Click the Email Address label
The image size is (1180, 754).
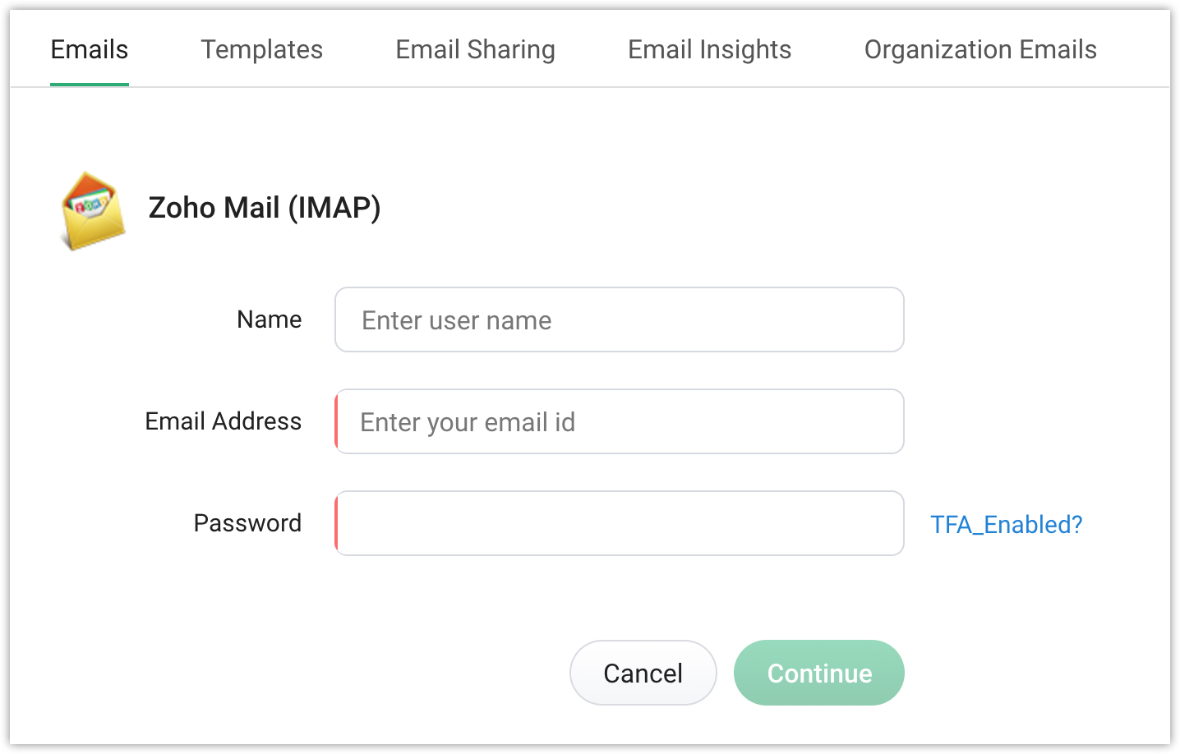(x=224, y=421)
